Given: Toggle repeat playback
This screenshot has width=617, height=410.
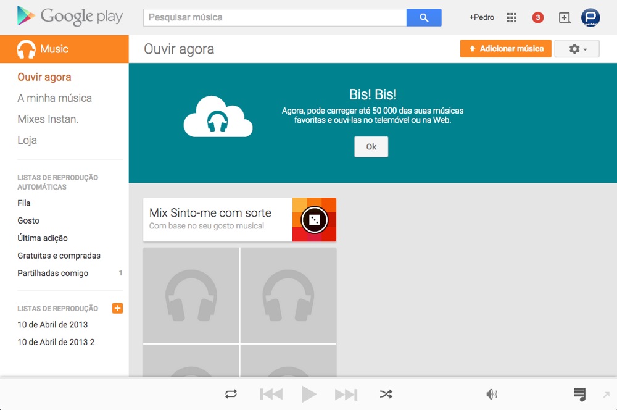Looking at the screenshot, I should [x=231, y=394].
